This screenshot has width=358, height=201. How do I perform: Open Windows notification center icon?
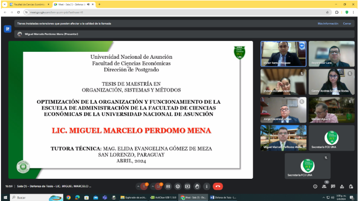352,198
